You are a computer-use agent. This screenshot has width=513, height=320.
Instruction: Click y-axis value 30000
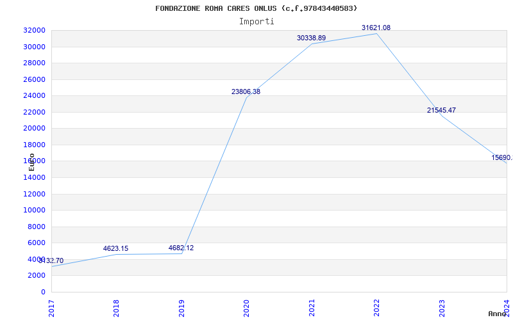pyautogui.click(x=34, y=47)
